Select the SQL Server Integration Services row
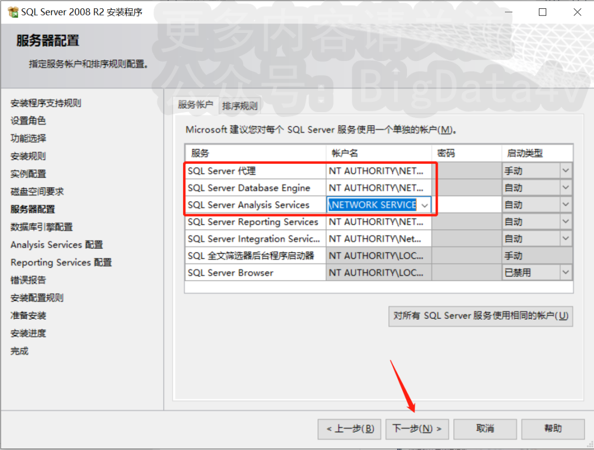The image size is (594, 450). [x=255, y=239]
